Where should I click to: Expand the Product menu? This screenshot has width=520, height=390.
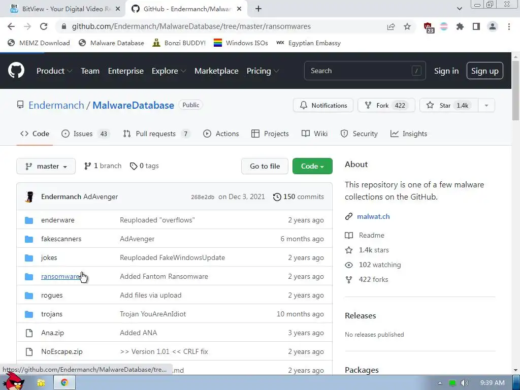(x=54, y=71)
